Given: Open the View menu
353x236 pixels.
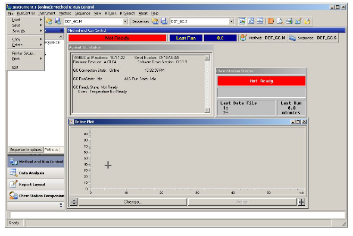Looking at the screenshot, I should click(97, 13).
